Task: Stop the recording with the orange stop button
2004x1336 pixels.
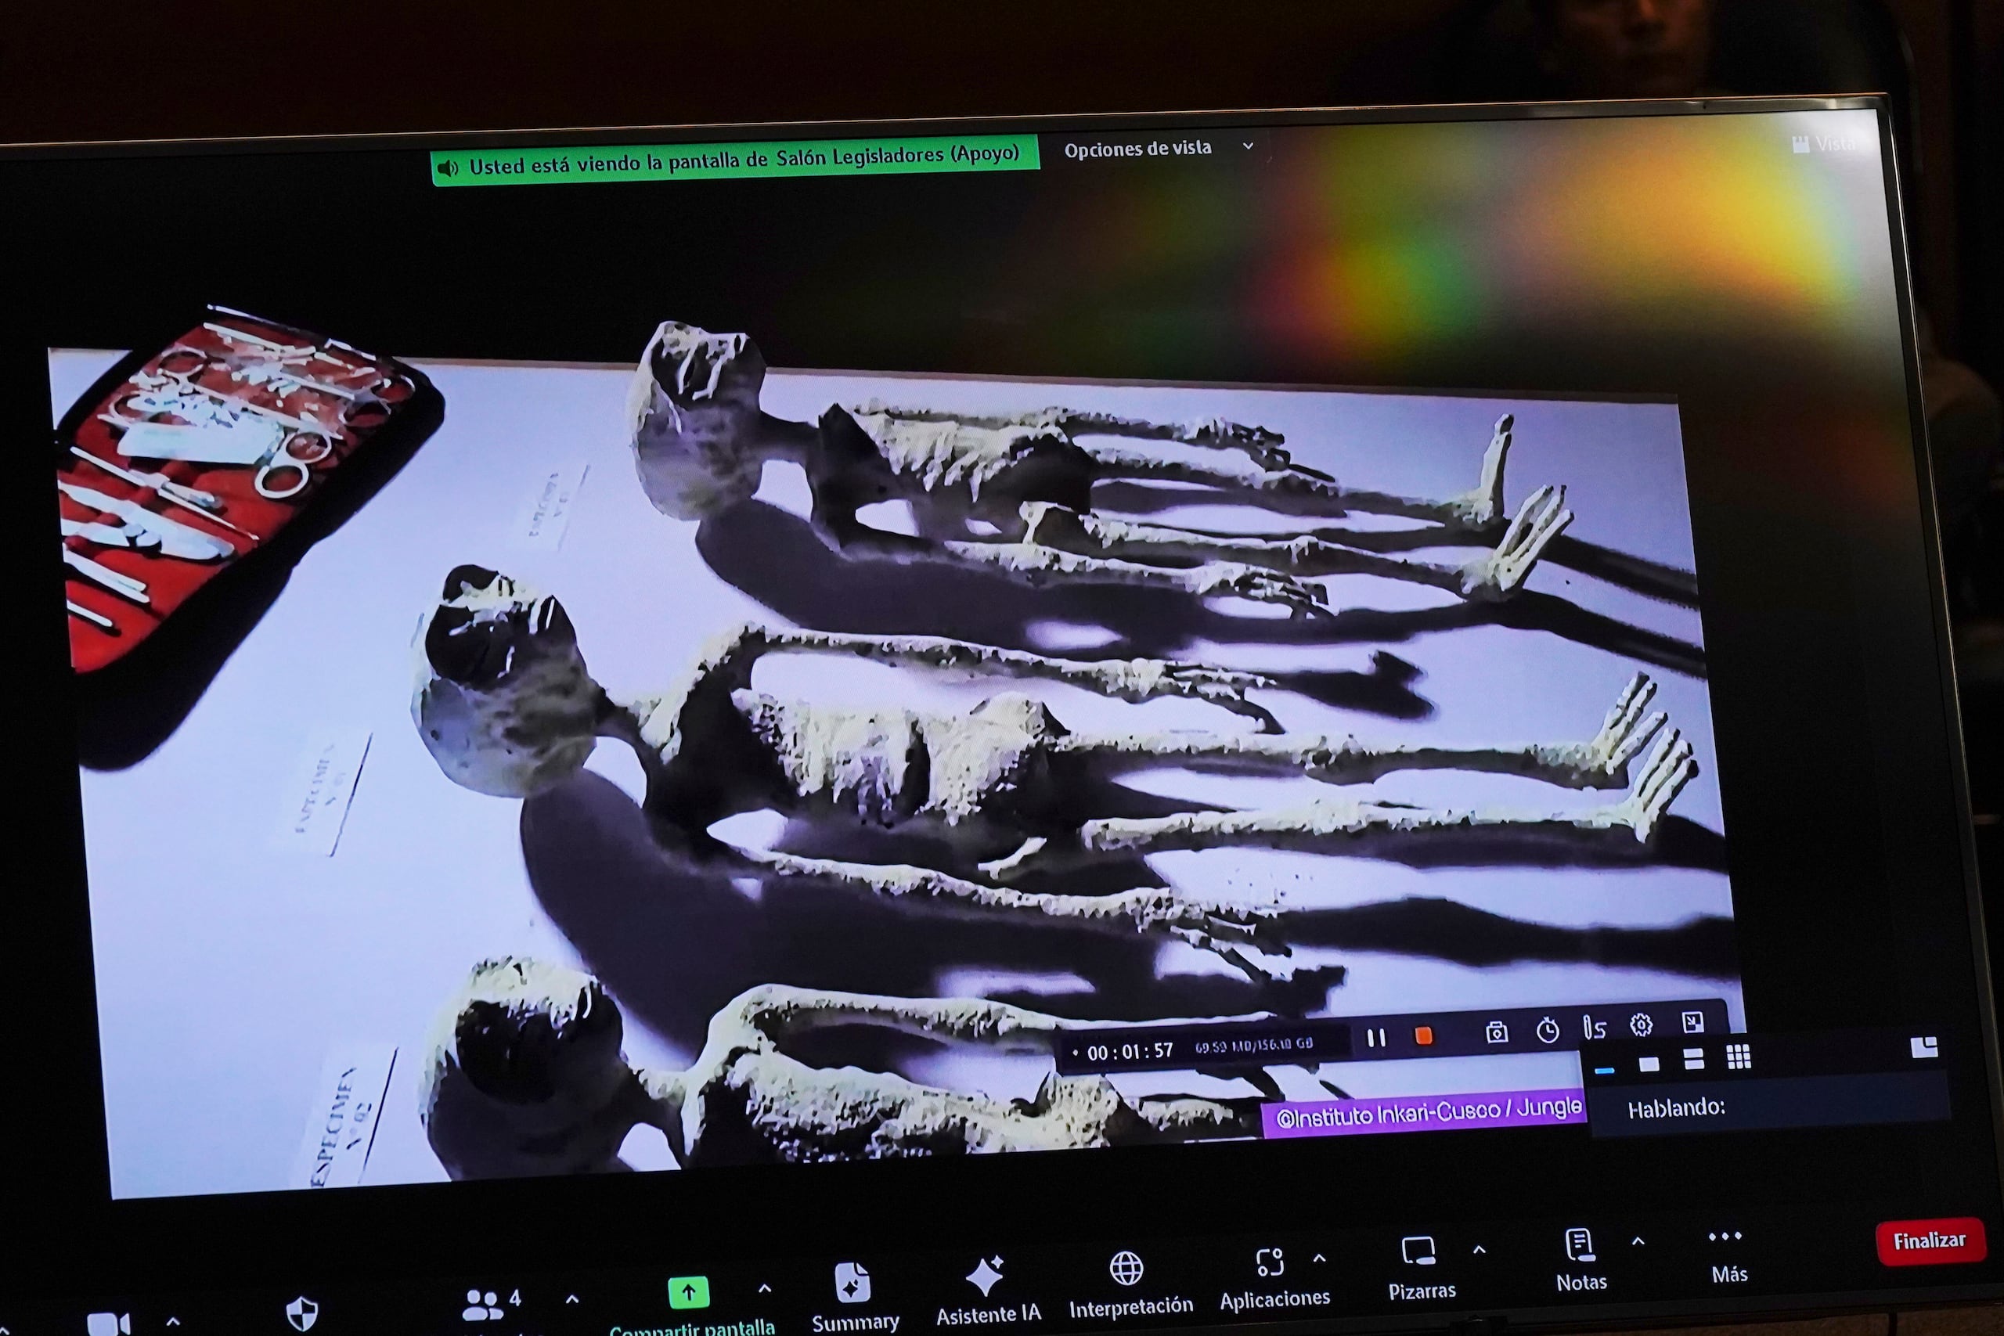Action: (1424, 1036)
